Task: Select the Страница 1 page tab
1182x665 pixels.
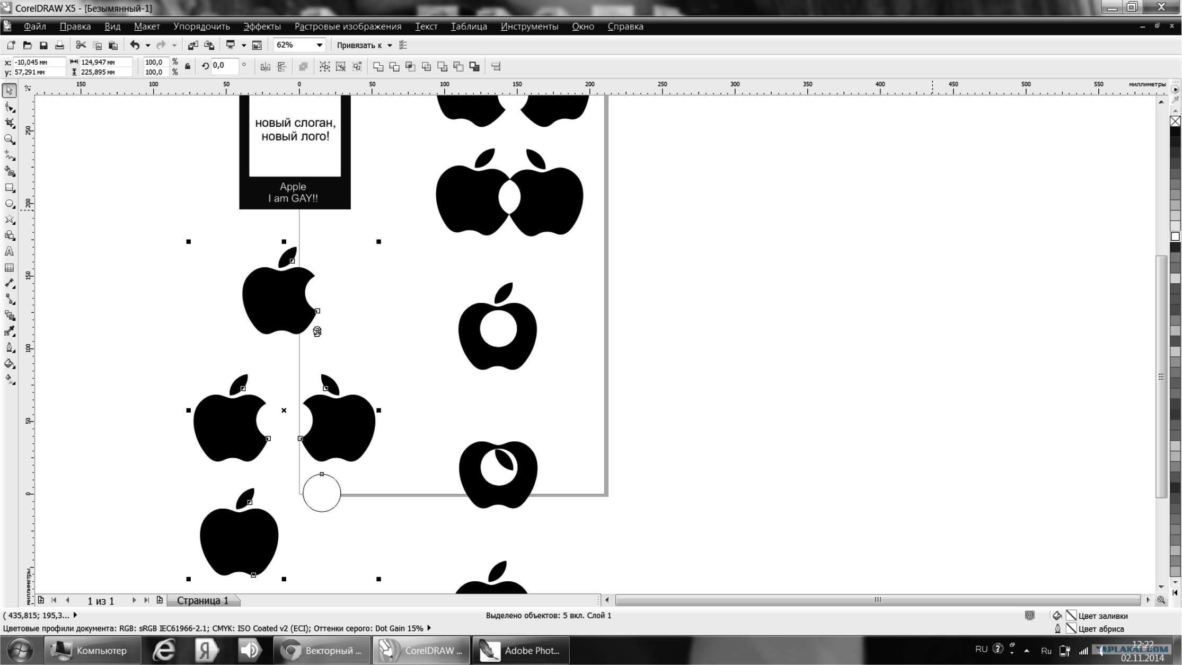Action: (x=202, y=600)
